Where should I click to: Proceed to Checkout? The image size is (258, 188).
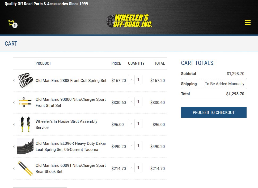(x=214, y=112)
